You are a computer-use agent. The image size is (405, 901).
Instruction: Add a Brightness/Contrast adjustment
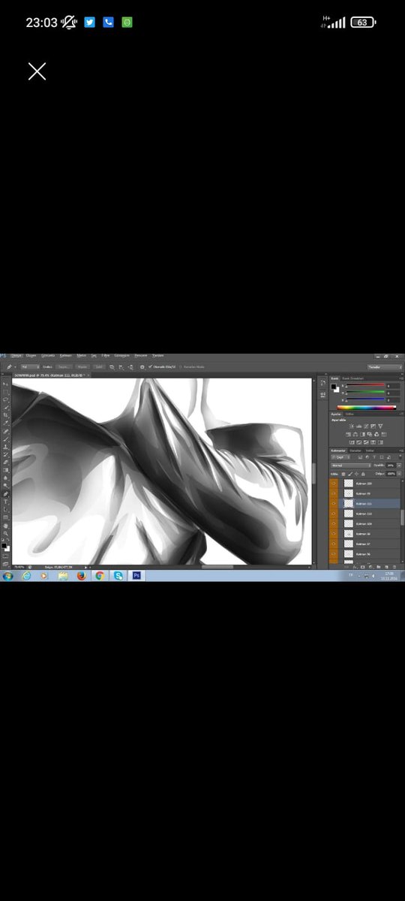(352, 426)
